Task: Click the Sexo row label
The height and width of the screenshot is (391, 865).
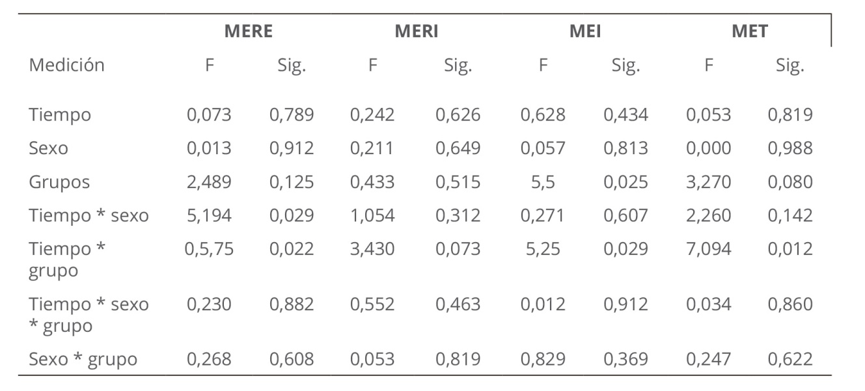Action: [x=48, y=148]
